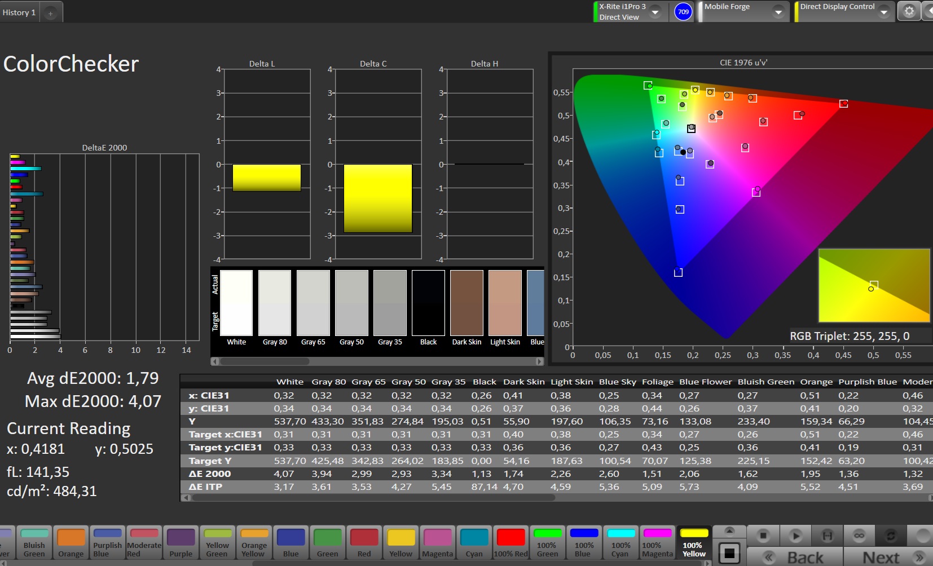Viewport: 933px width, 566px height.
Task: Expand the Direct Display Control dropdown
Action: [x=884, y=12]
